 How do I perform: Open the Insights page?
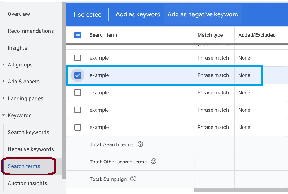[17, 48]
